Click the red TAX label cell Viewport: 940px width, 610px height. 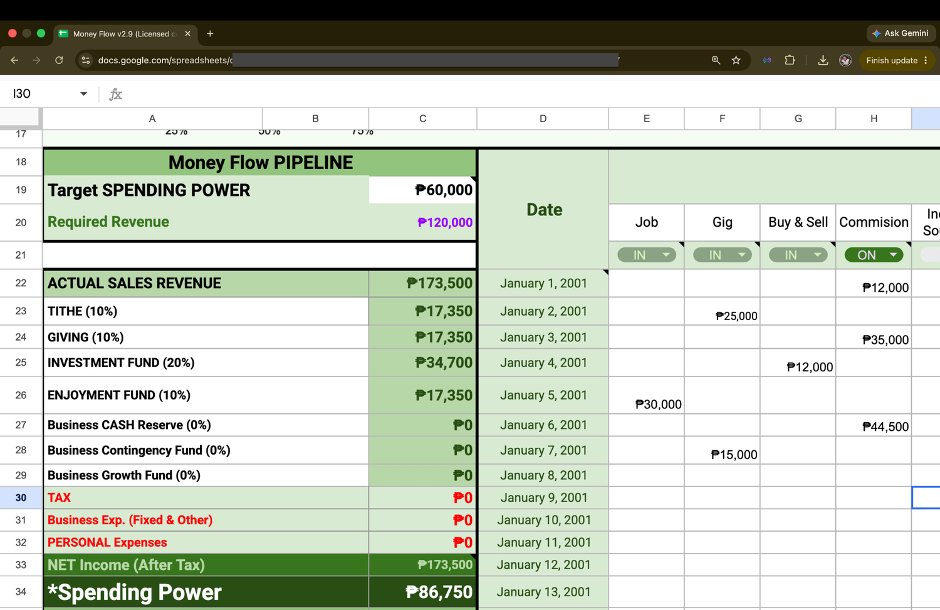coord(206,498)
